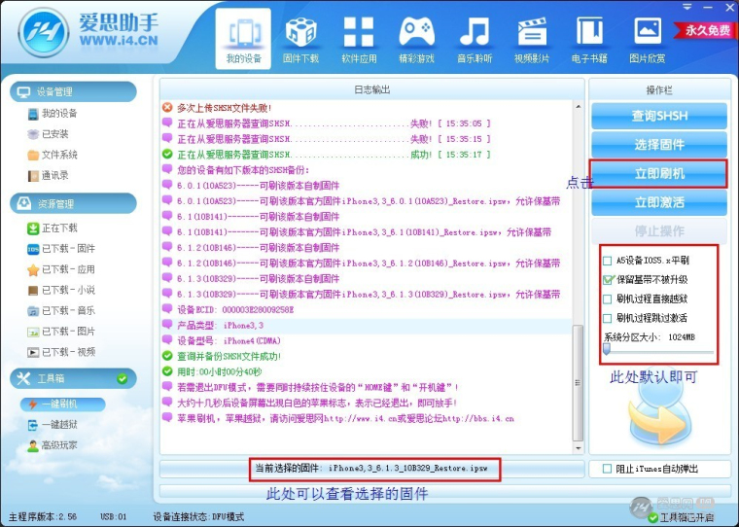Collapse the 工具箱 sidebar section
The width and height of the screenshot is (739, 527).
73,378
